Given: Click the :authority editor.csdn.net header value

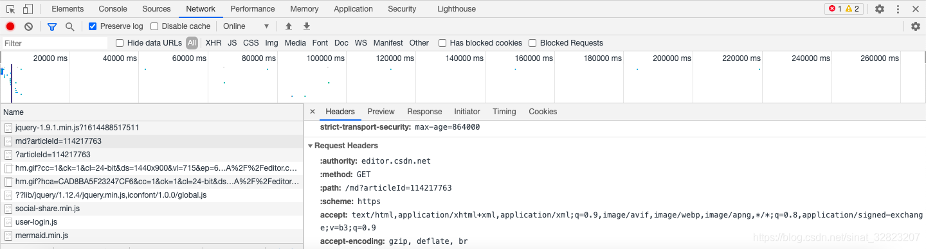Looking at the screenshot, I should tap(396, 160).
